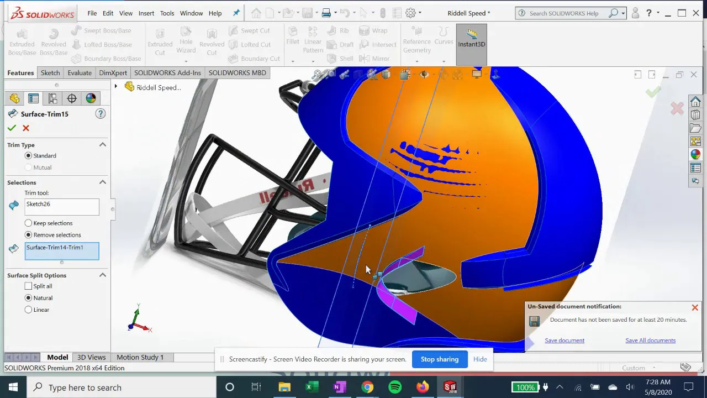Switch to the Motion Study 1 tab
The width and height of the screenshot is (707, 398).
point(140,357)
